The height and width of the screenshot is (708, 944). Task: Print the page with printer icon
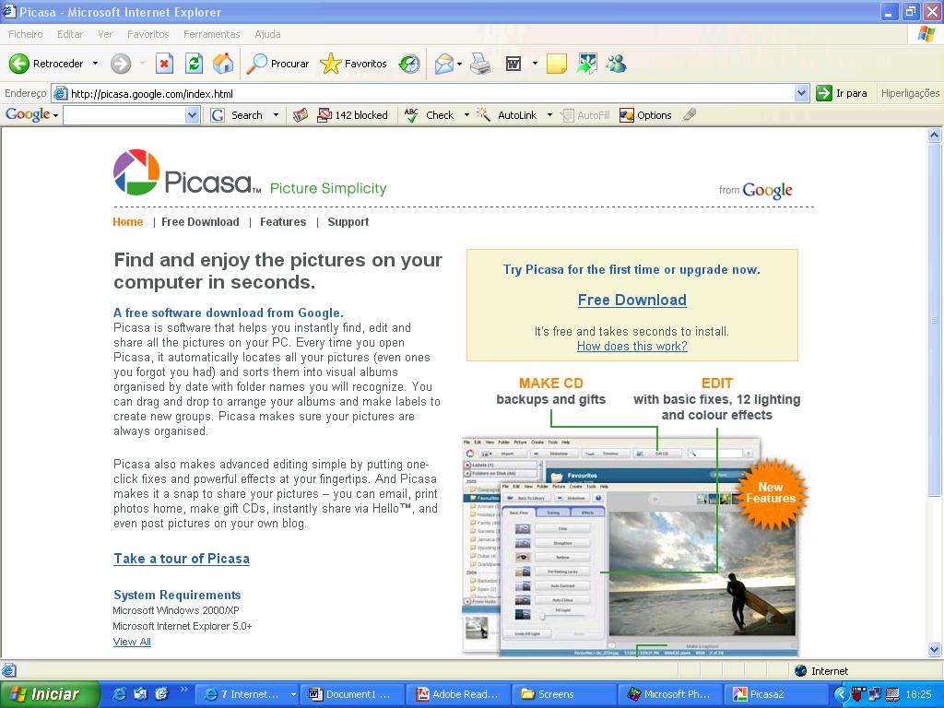point(480,64)
